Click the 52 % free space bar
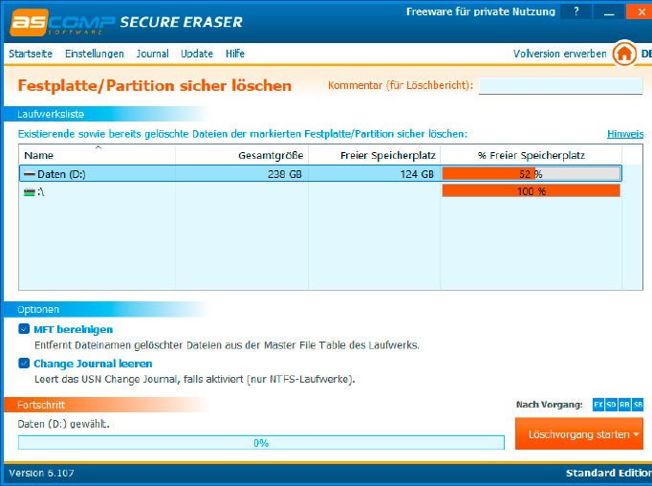652x486 pixels. (x=531, y=174)
